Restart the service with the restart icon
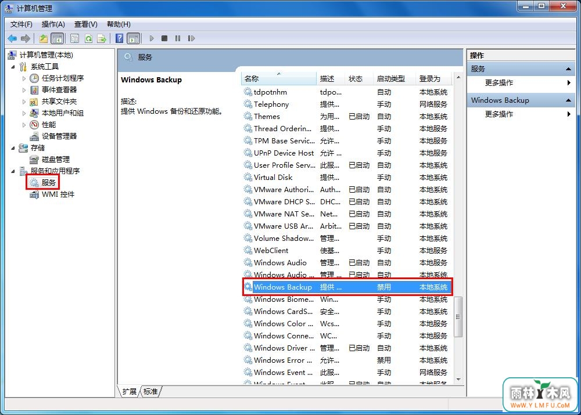 (191, 38)
